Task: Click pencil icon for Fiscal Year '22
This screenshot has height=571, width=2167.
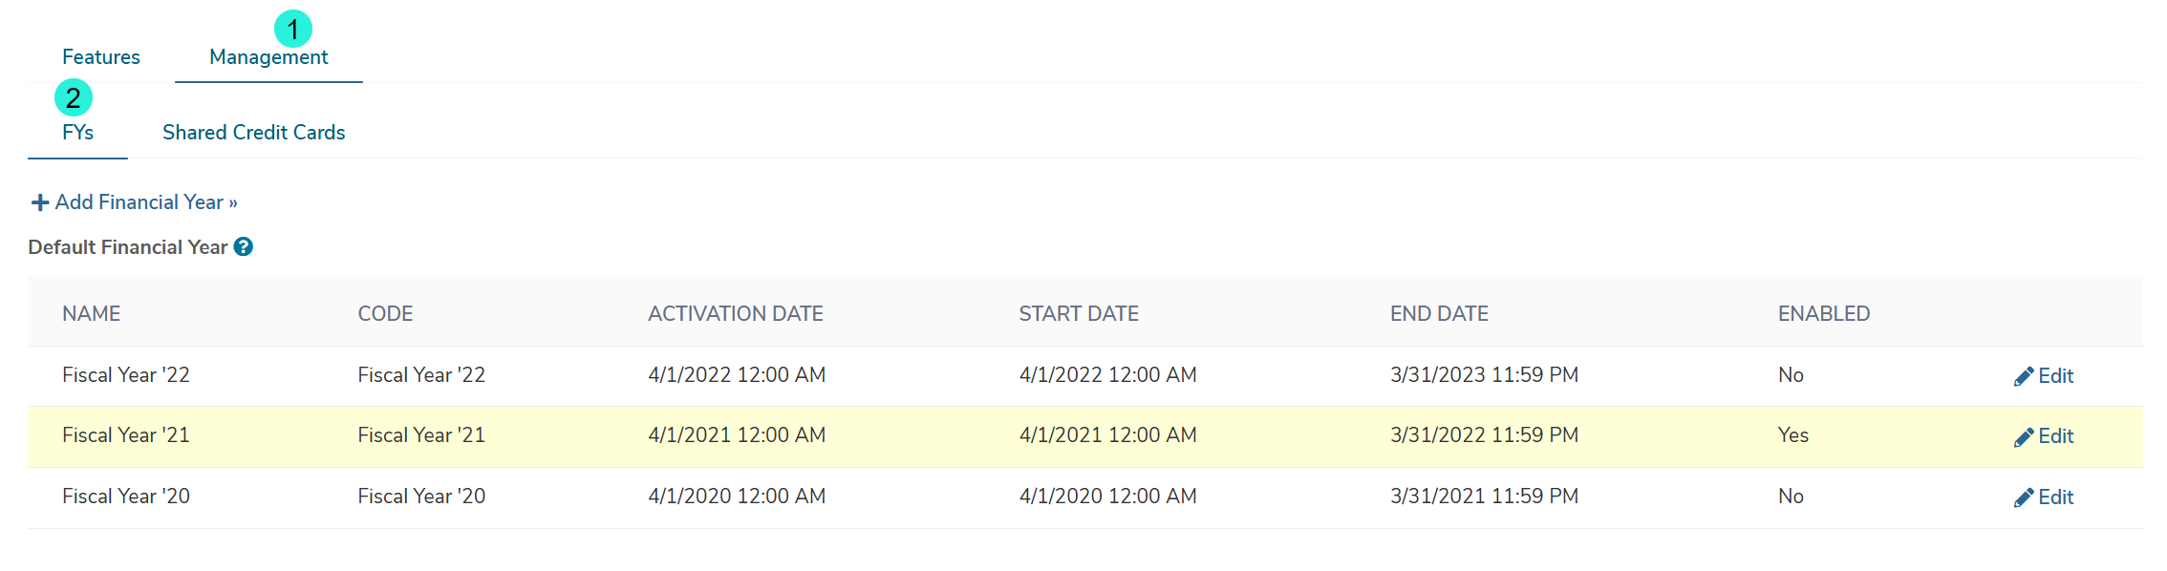Action: point(2023,377)
